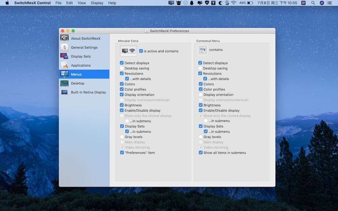Open the input method menu icon
Viewport: 338px width, 211px height.
[303, 3]
